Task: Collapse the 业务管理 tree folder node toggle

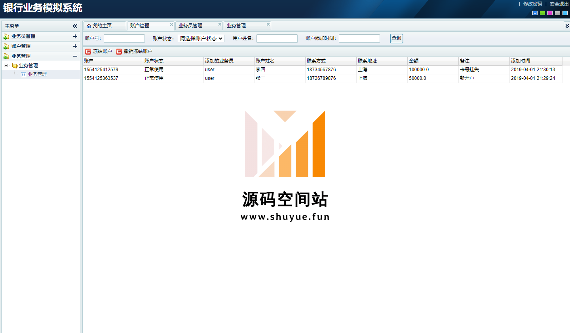Action: tap(6, 66)
